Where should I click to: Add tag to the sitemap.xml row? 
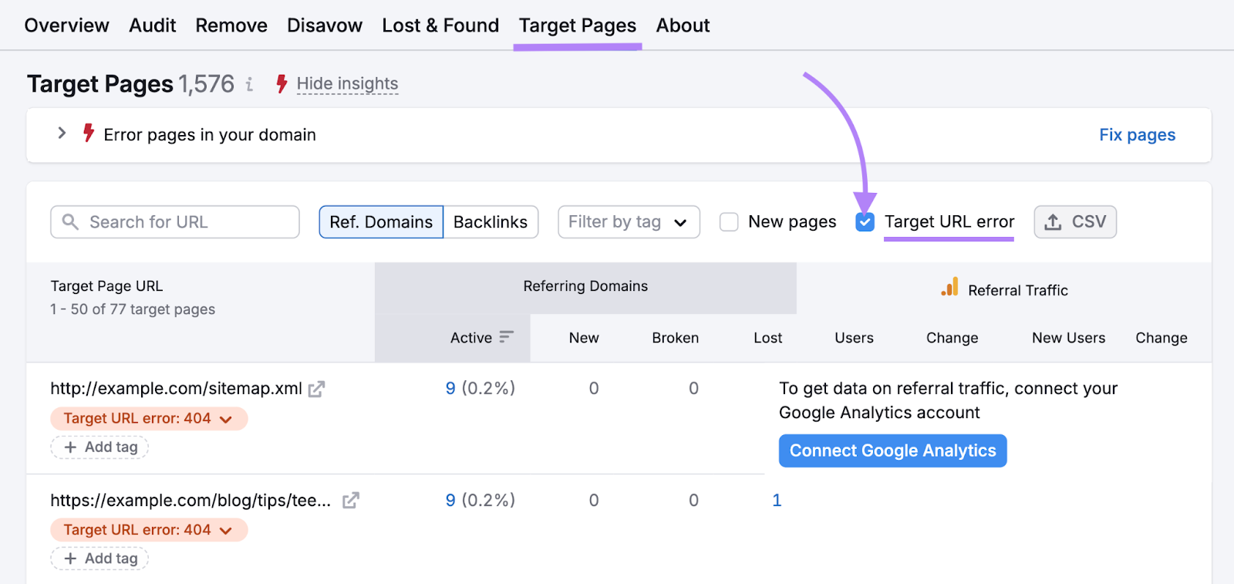point(100,447)
